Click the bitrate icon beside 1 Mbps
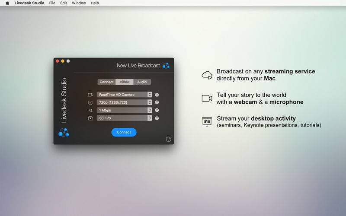 click(x=90, y=110)
